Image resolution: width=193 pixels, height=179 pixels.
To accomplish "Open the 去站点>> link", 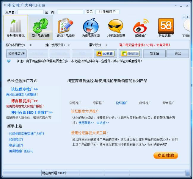I will click(x=103, y=123).
